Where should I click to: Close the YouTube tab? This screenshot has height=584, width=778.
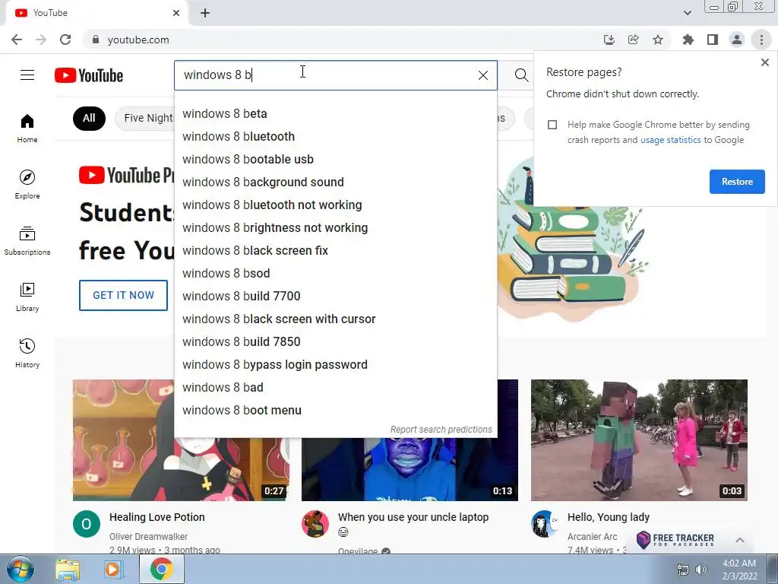[x=176, y=13]
